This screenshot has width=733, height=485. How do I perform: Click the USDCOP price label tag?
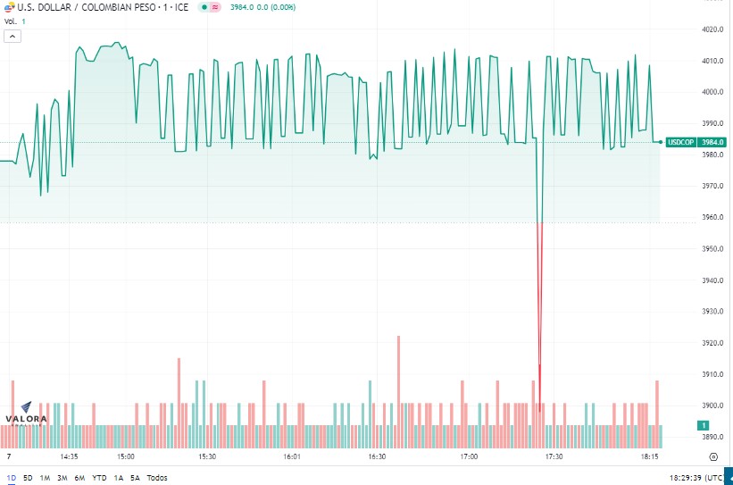point(680,142)
